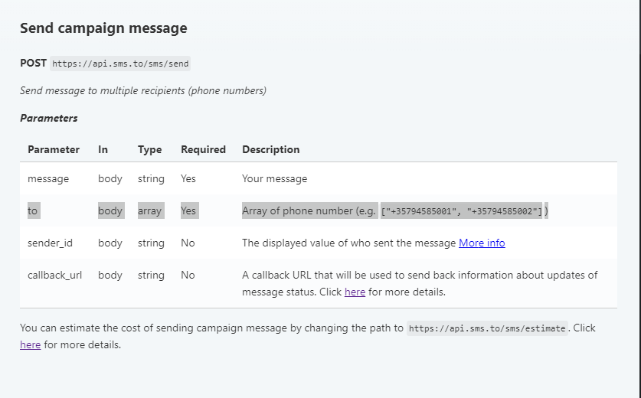Select the highlighted 'to' parameter name
Screen dimensions: 641x398
32,210
